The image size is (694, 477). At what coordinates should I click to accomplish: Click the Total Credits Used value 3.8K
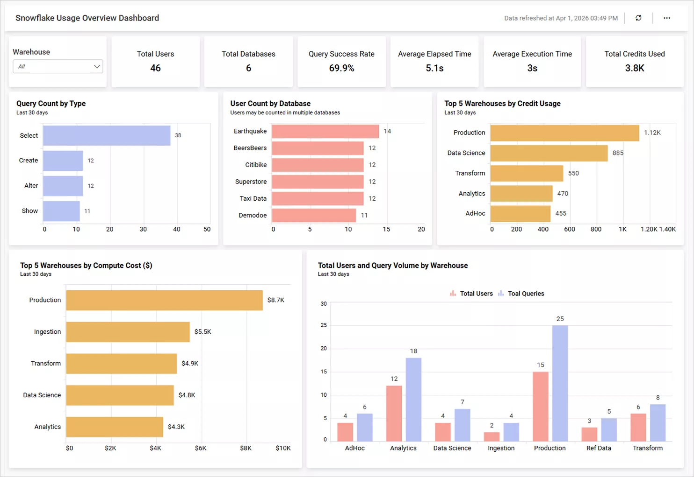(x=635, y=68)
